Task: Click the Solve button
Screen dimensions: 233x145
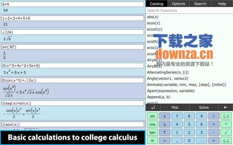Action: coord(204,107)
